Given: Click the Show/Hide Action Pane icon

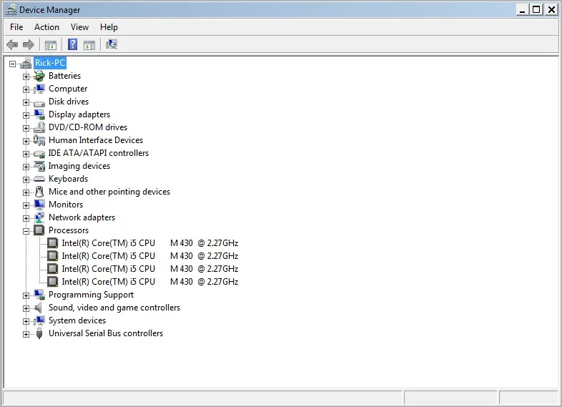Looking at the screenshot, I should pyautogui.click(x=89, y=45).
